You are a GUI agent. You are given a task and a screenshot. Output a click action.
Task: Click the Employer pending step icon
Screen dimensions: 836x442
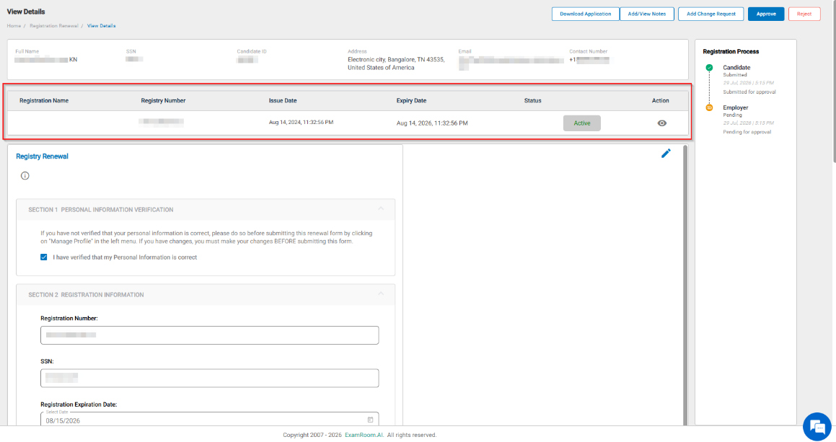[x=709, y=107]
